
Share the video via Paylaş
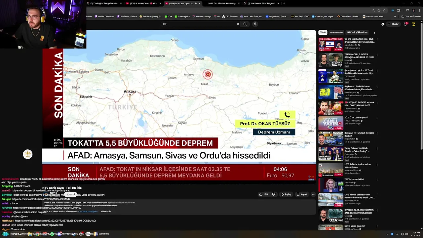(x=286, y=194)
